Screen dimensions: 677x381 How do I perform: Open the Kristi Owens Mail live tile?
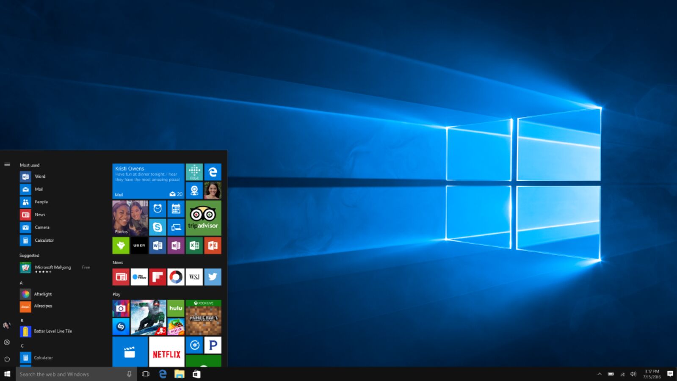point(148,181)
